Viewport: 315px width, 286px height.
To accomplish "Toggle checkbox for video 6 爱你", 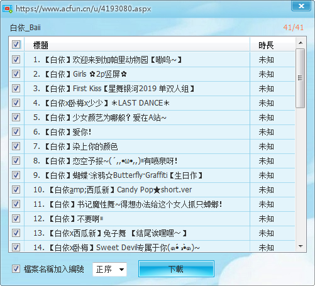I will 16,132.
